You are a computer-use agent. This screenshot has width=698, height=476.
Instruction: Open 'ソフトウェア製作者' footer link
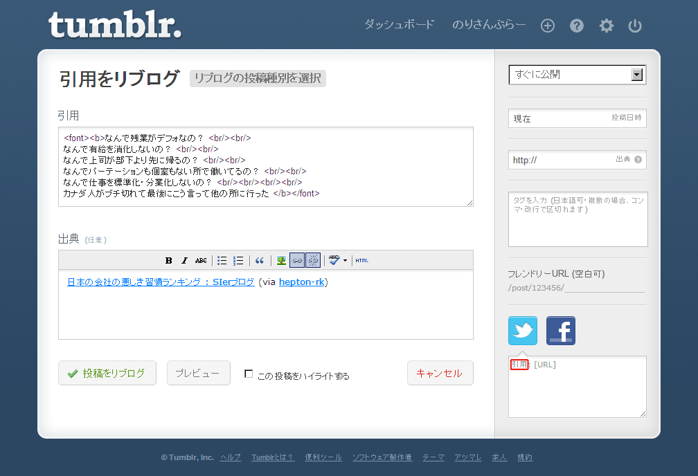(x=382, y=457)
